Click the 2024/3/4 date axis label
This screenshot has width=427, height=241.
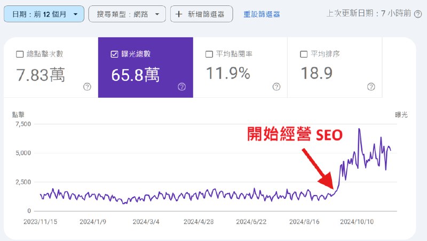pos(146,222)
